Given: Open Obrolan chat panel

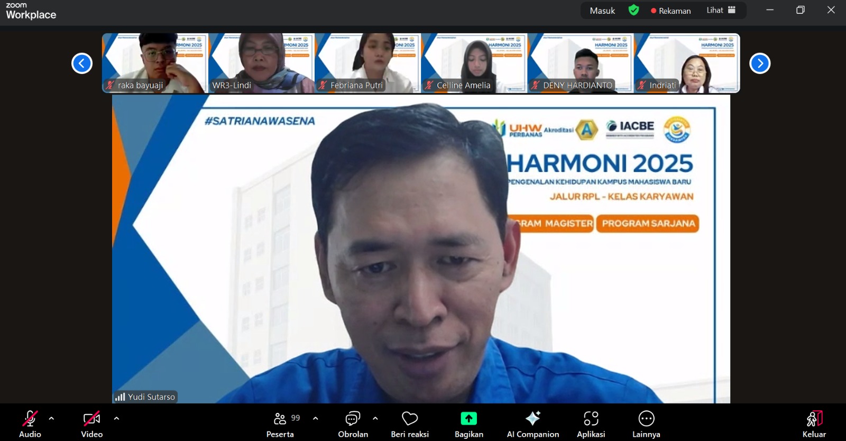Looking at the screenshot, I should (x=353, y=424).
